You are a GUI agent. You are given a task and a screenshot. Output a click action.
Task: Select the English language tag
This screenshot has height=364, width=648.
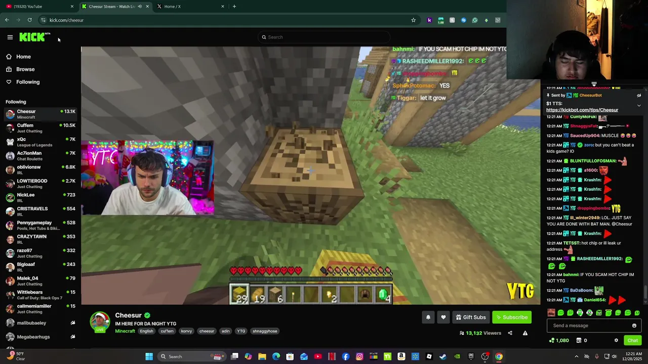[x=146, y=331]
